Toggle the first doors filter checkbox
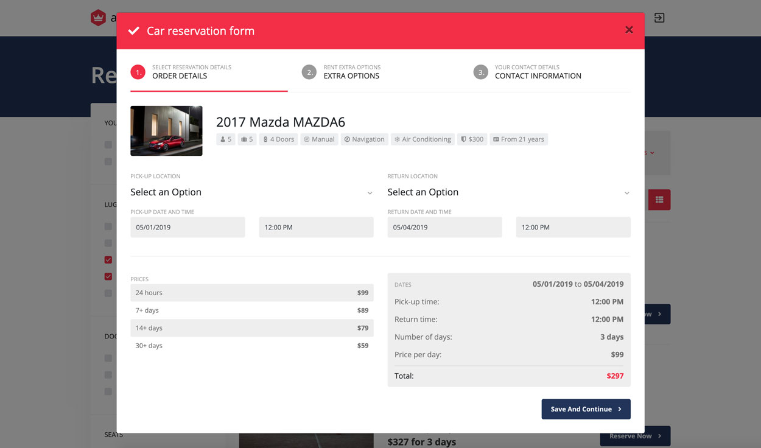Image resolution: width=761 pixels, height=448 pixels. coord(108,358)
